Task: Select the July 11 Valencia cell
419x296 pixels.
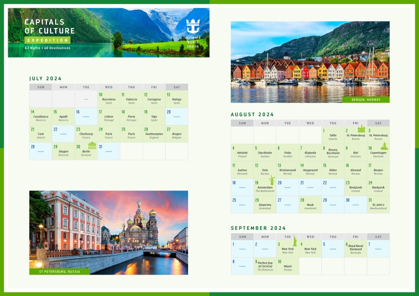Action: click(x=131, y=99)
